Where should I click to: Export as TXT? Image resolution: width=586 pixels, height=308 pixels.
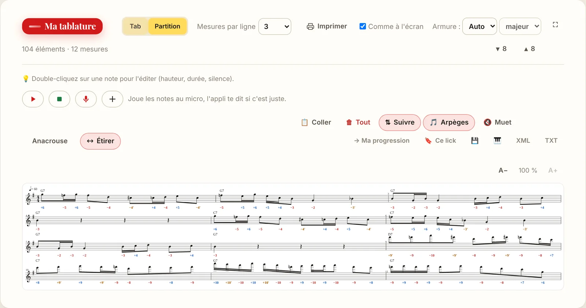[x=551, y=141]
